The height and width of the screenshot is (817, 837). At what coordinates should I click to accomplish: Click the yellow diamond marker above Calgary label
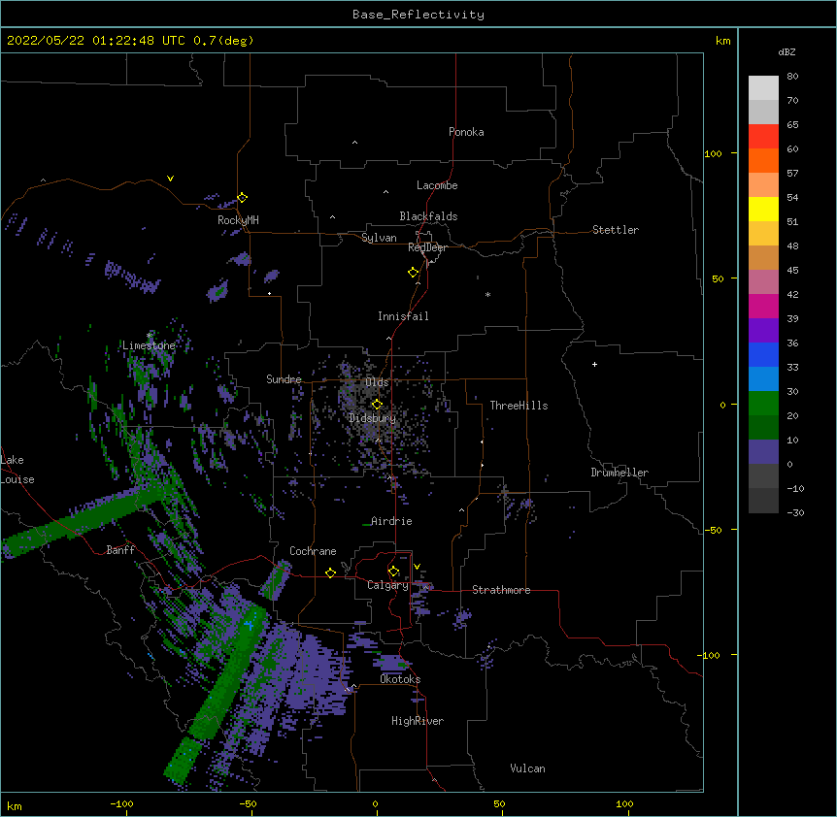point(393,572)
